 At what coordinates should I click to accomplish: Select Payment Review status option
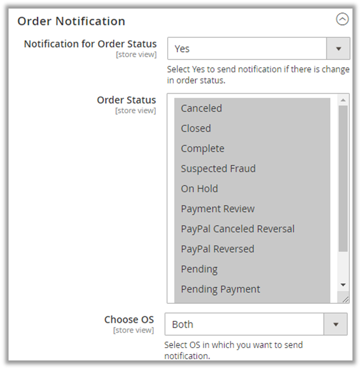click(x=217, y=209)
